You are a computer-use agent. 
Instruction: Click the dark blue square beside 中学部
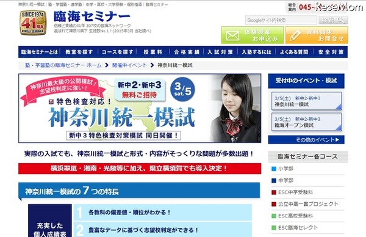click(x=274, y=180)
